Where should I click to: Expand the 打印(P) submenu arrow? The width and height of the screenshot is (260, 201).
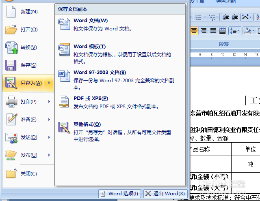pos(49,101)
